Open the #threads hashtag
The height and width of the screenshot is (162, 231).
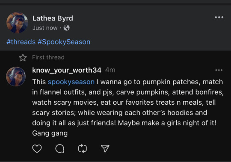point(21,42)
